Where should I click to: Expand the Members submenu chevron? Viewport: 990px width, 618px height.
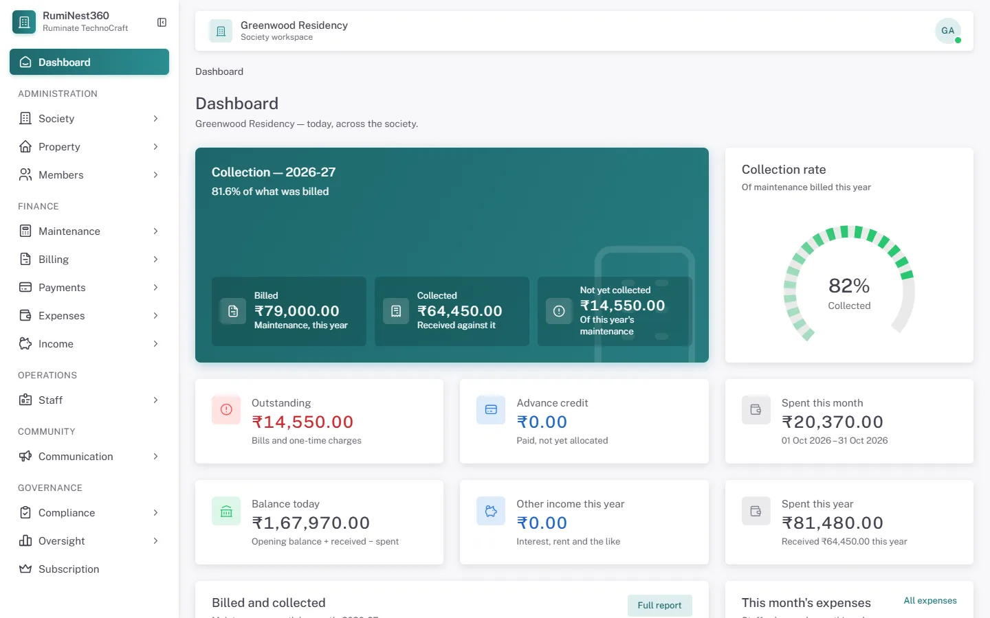point(155,174)
